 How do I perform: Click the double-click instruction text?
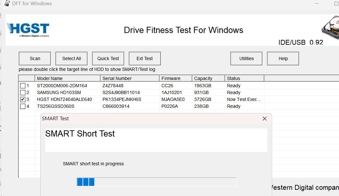point(87,69)
